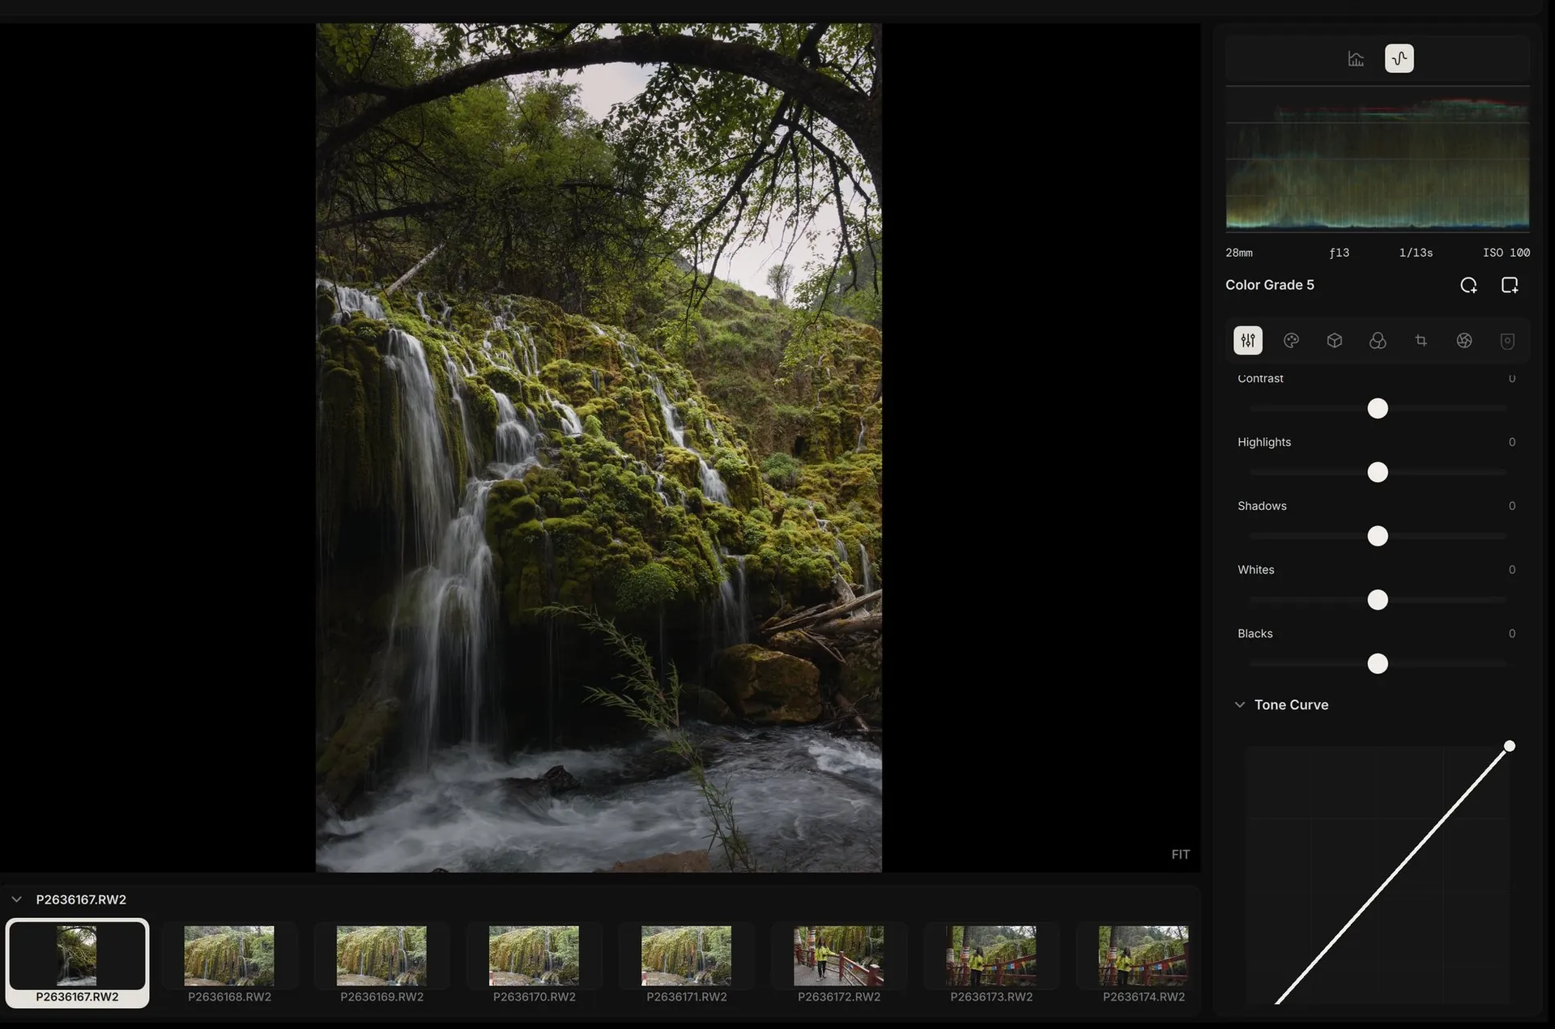1555x1029 pixels.
Task: Click the Blacks value 0
Action: [1512, 634]
